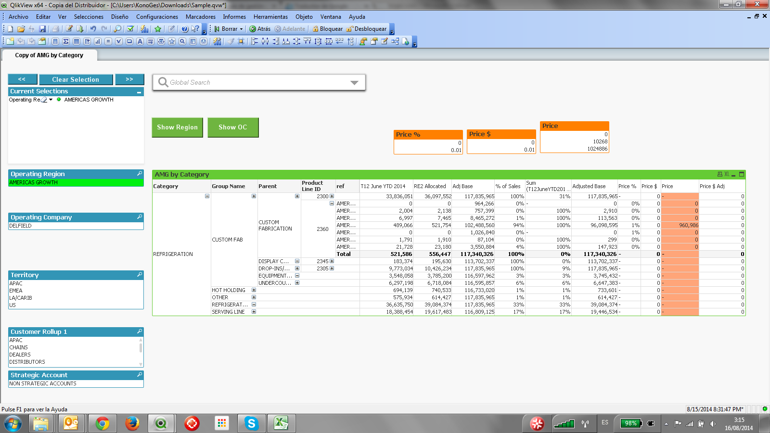This screenshot has width=770, height=433.
Task: Expand the UNDERCOU… parent row
Action: [x=297, y=283]
